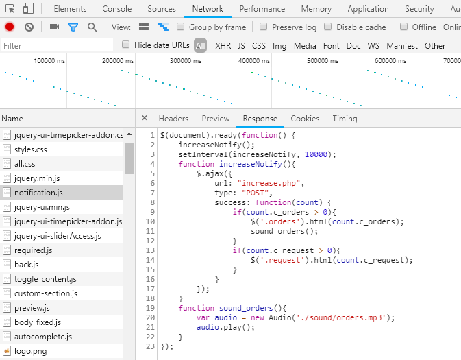
Task: Filter requests by Media
Action: pyautogui.click(x=305, y=46)
